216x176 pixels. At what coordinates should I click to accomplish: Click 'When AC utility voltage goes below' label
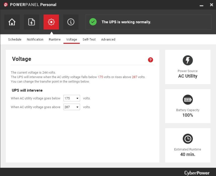(x=36, y=98)
